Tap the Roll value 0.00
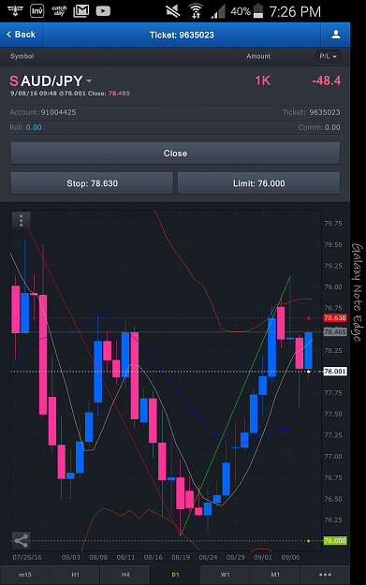The image size is (366, 585). [x=34, y=127]
